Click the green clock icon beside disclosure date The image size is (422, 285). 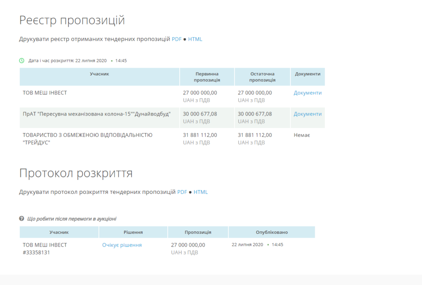(22, 61)
